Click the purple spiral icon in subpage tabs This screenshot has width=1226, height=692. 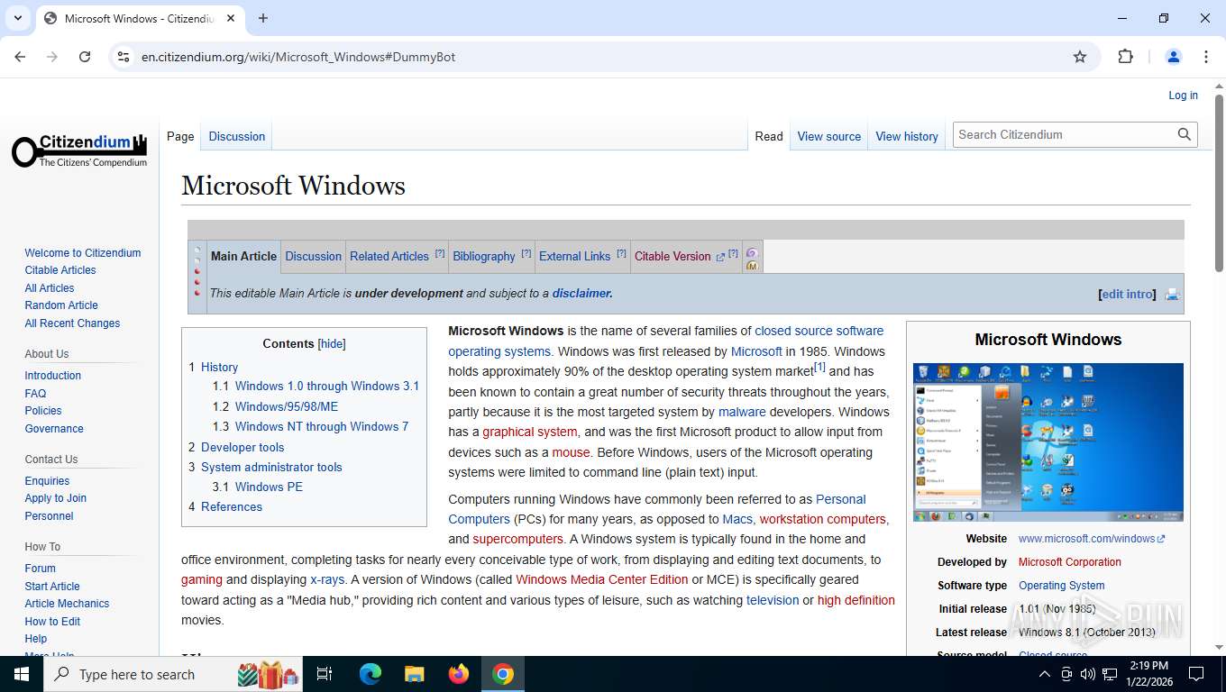click(x=752, y=253)
